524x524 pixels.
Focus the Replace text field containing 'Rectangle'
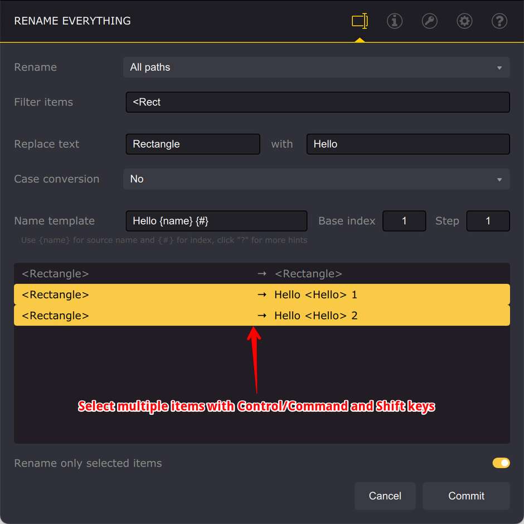pyautogui.click(x=193, y=144)
